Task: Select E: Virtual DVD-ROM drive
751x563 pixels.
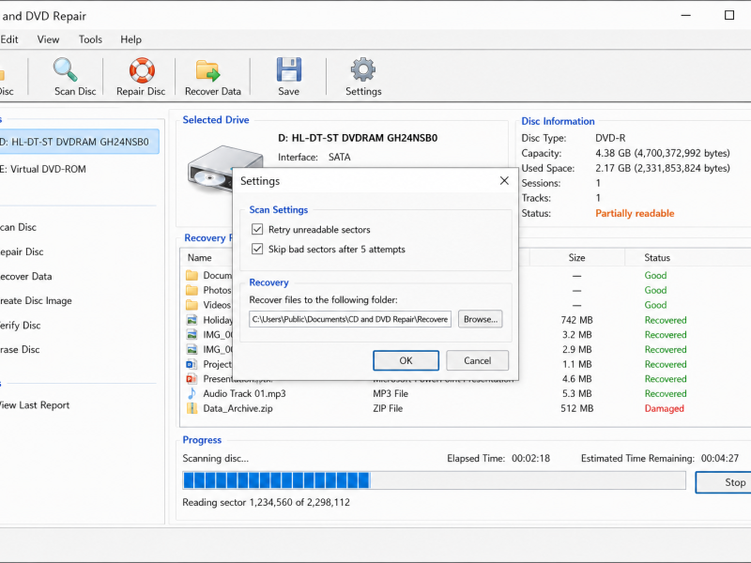Action: tap(43, 169)
